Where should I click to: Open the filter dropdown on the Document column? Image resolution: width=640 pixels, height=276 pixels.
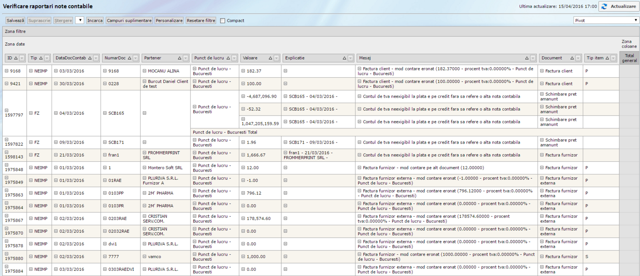[578, 58]
